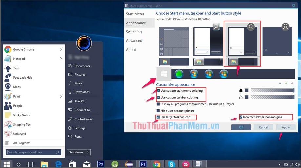
Task: Open Task View on the taskbar
Action: pos(30,164)
